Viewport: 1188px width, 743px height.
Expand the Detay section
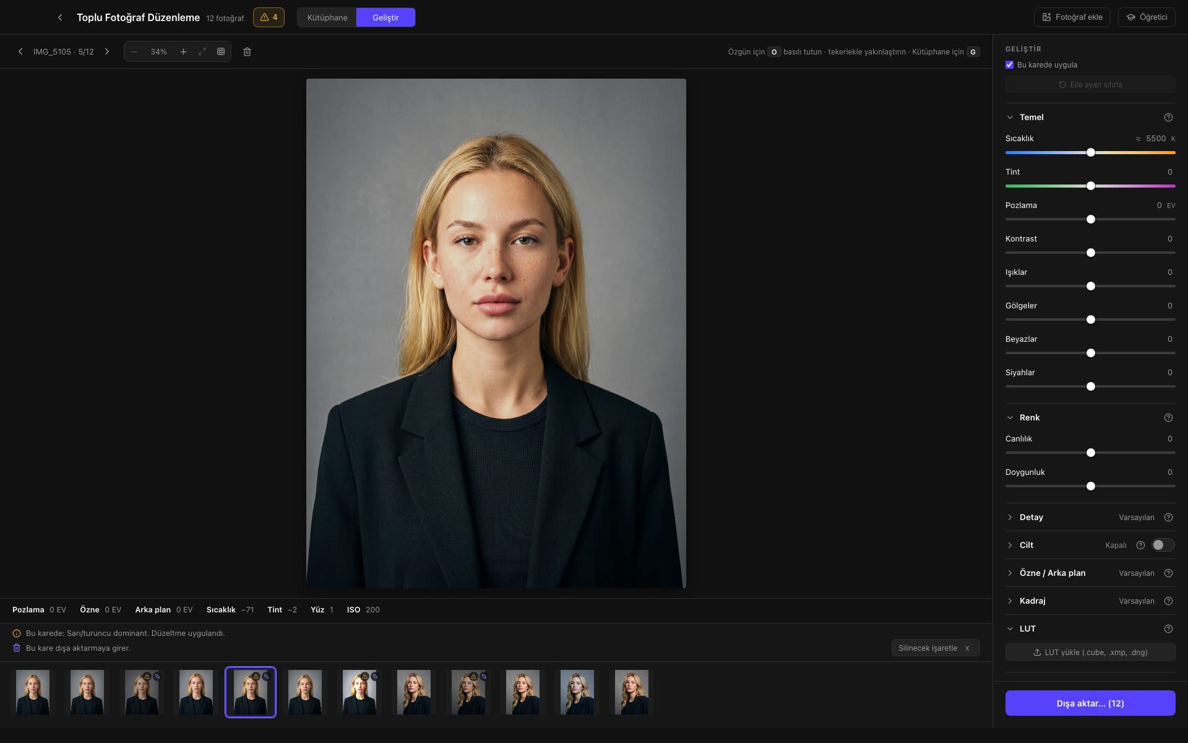[1031, 517]
